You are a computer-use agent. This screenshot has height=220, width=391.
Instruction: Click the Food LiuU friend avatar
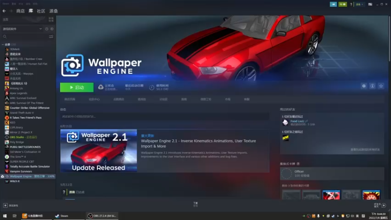tap(285, 123)
